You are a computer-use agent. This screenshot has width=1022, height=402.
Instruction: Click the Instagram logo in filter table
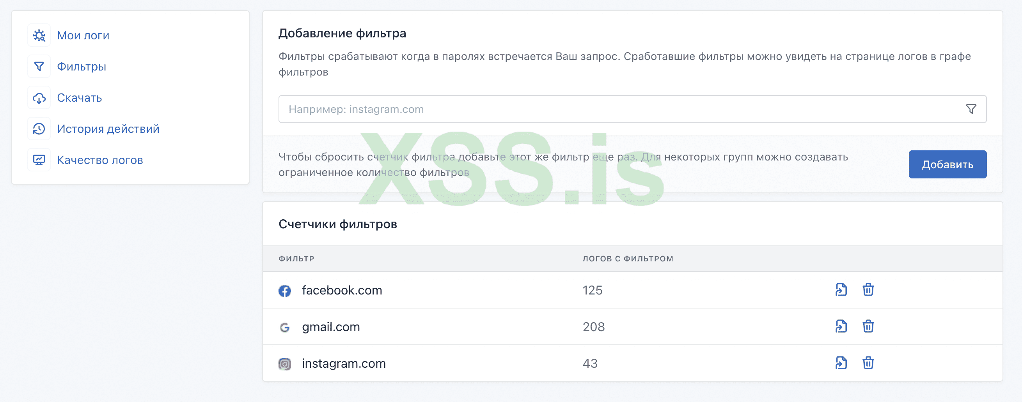[284, 363]
